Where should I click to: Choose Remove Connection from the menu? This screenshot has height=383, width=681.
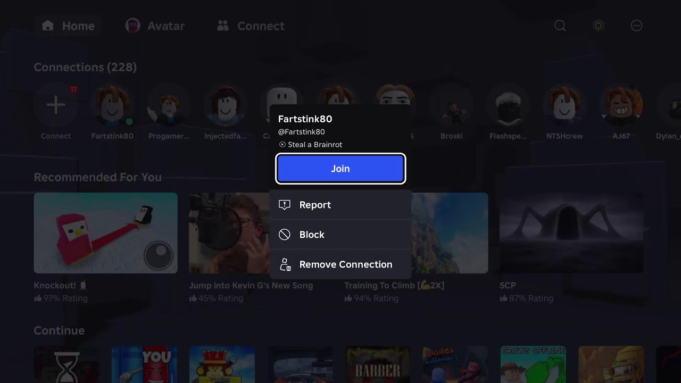tap(340, 264)
